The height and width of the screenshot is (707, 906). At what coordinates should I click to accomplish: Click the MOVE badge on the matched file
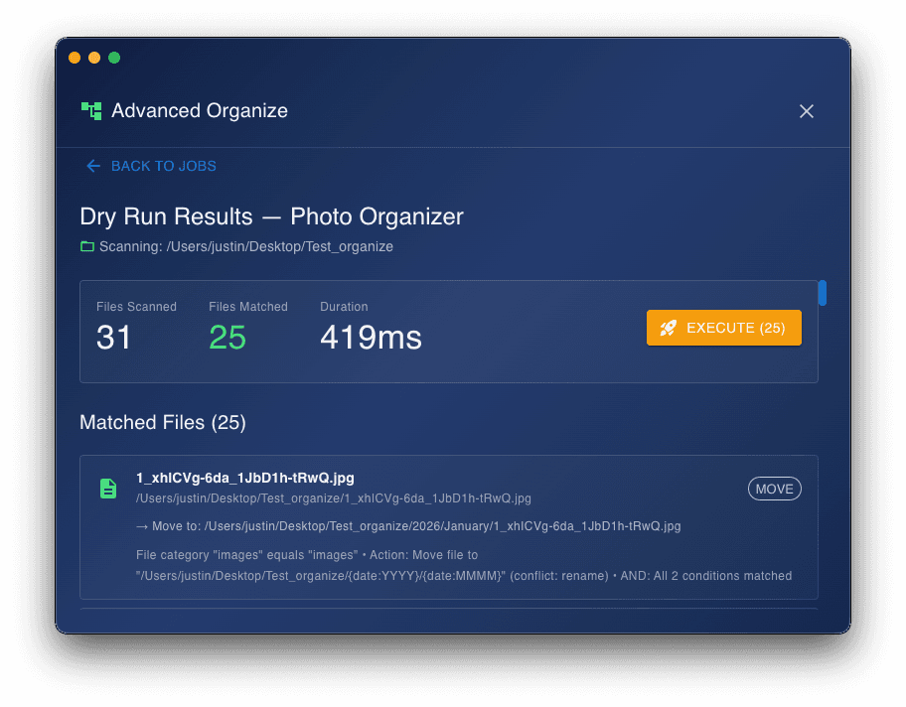click(775, 488)
